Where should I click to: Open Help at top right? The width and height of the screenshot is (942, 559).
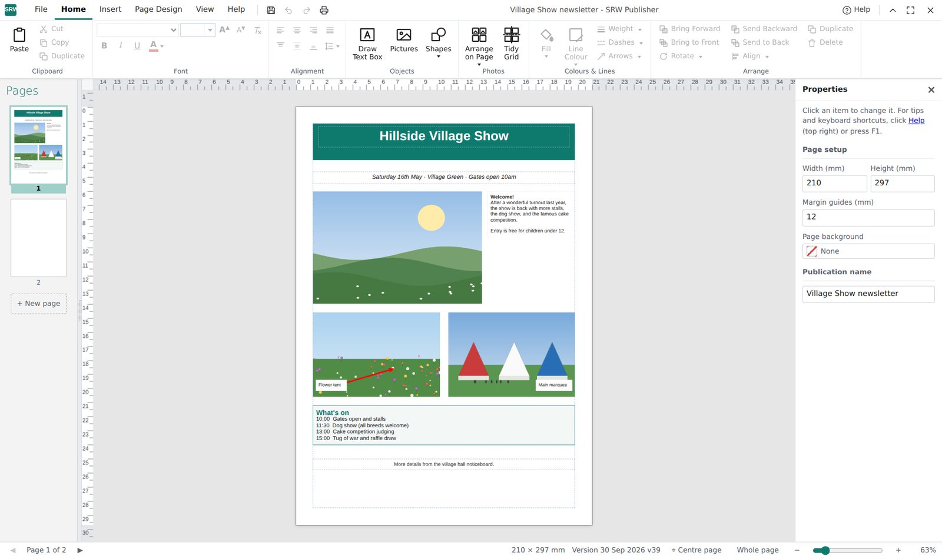pyautogui.click(x=856, y=10)
